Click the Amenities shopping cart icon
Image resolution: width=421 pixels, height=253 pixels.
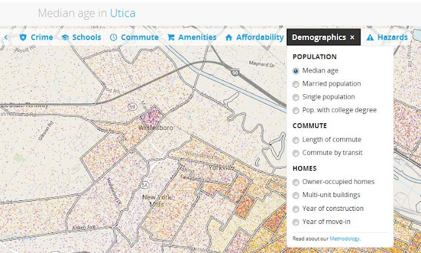tap(171, 38)
